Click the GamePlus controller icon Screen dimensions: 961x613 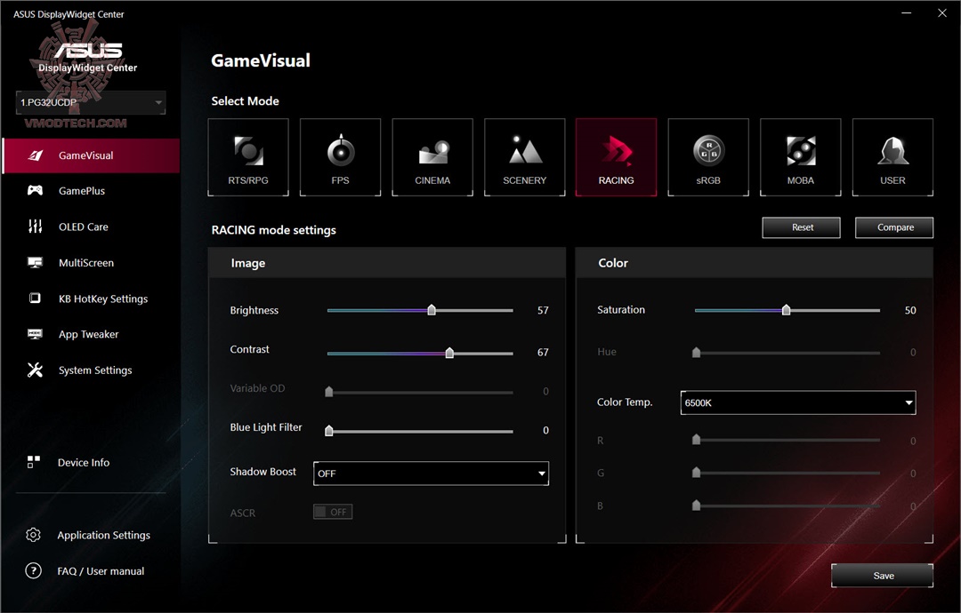coord(35,190)
